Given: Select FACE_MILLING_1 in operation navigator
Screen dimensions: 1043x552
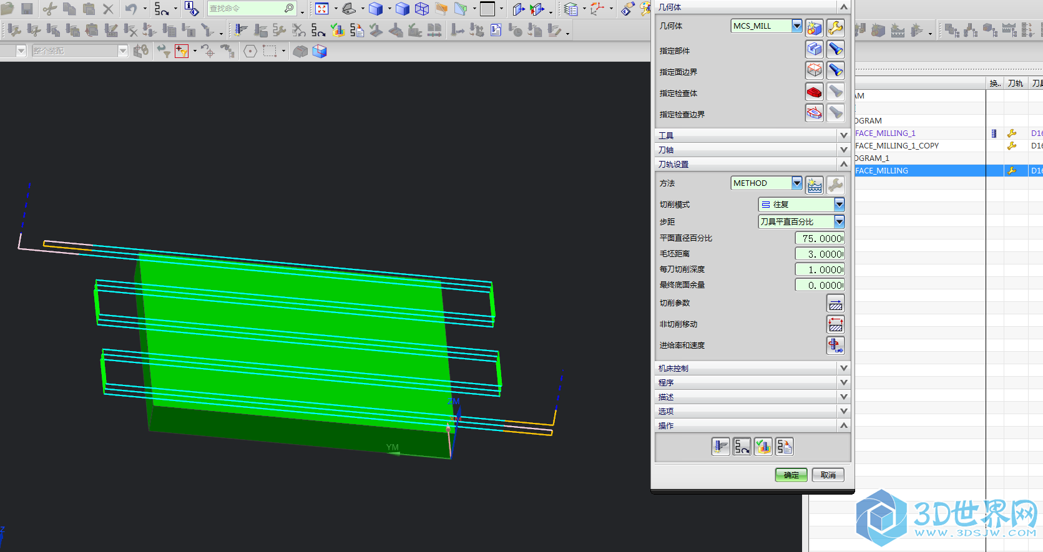Looking at the screenshot, I should [885, 133].
